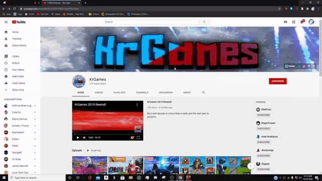Switch to the Discussion tab

(x=166, y=93)
